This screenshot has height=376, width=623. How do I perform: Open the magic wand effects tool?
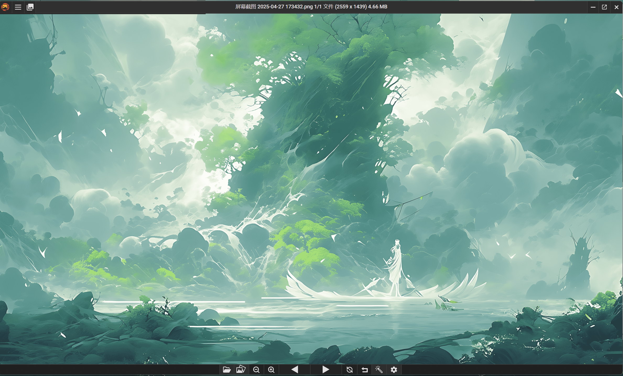pyautogui.click(x=379, y=370)
